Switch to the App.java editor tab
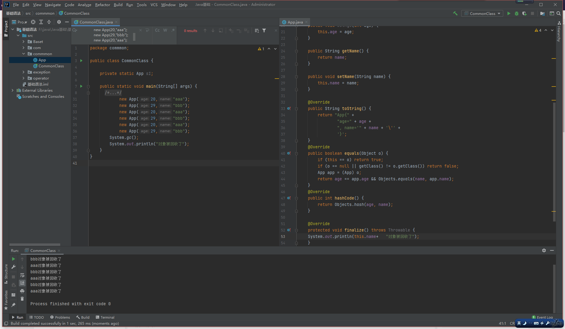 pos(295,22)
